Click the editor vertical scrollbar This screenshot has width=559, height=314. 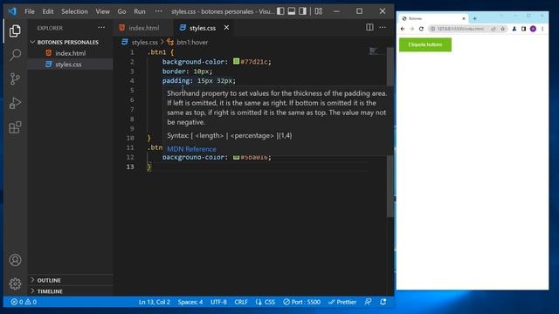390,132
